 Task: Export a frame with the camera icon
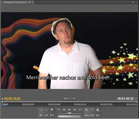coord(98,115)
